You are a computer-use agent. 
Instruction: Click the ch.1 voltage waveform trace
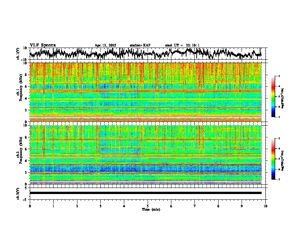145,53
